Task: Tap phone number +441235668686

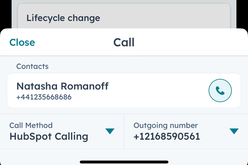Action: tap(44, 97)
